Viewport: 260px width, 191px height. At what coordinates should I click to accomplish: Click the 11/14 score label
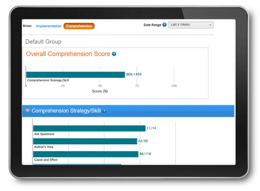(x=151, y=128)
